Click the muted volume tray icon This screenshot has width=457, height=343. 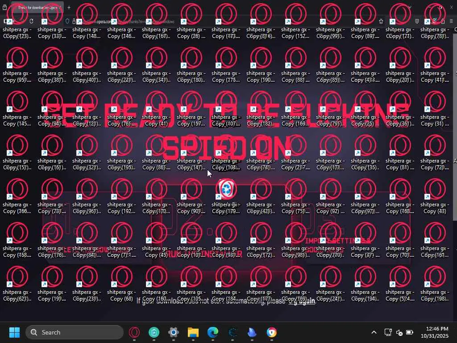[x=399, y=332]
